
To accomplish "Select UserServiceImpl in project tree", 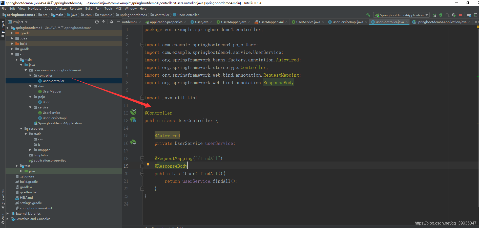I will pyautogui.click(x=55, y=118).
